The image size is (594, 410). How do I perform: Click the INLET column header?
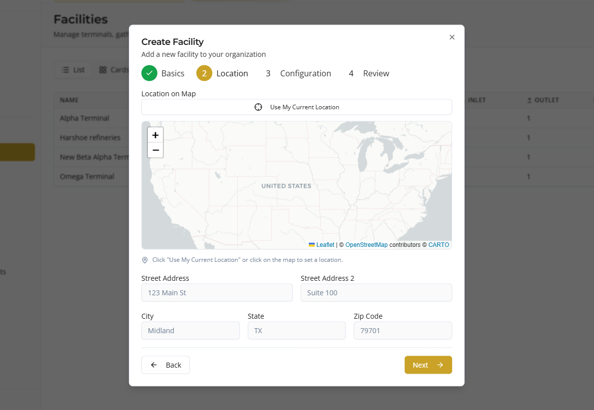[476, 100]
